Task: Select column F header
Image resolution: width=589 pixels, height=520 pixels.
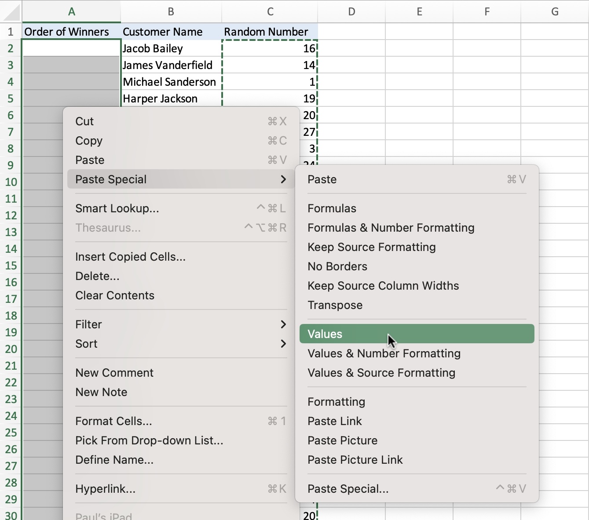Action: (x=487, y=12)
